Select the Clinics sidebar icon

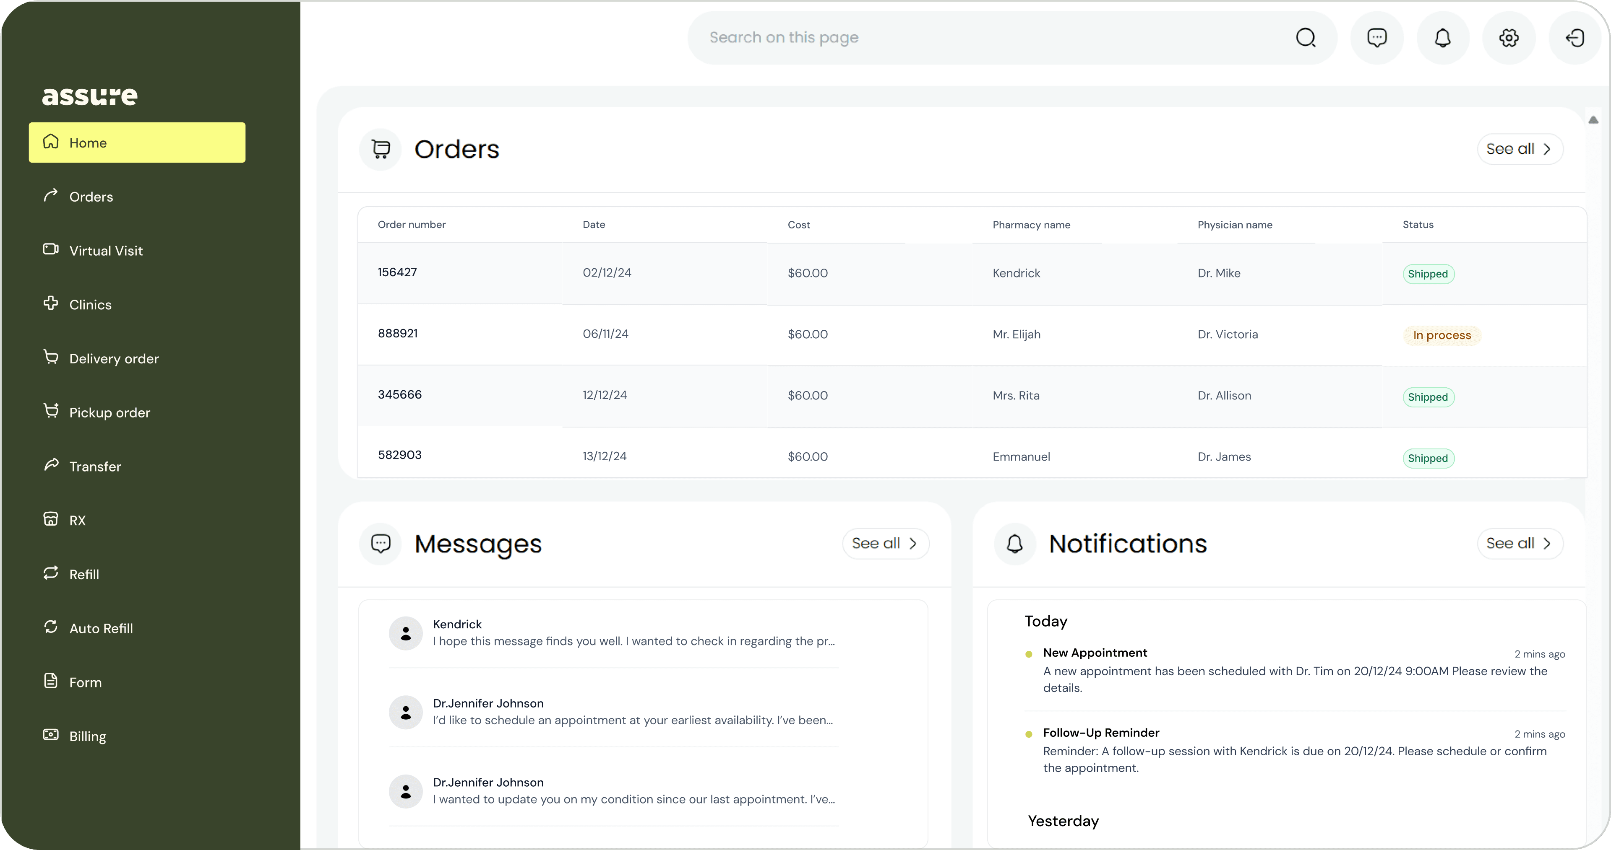[51, 304]
